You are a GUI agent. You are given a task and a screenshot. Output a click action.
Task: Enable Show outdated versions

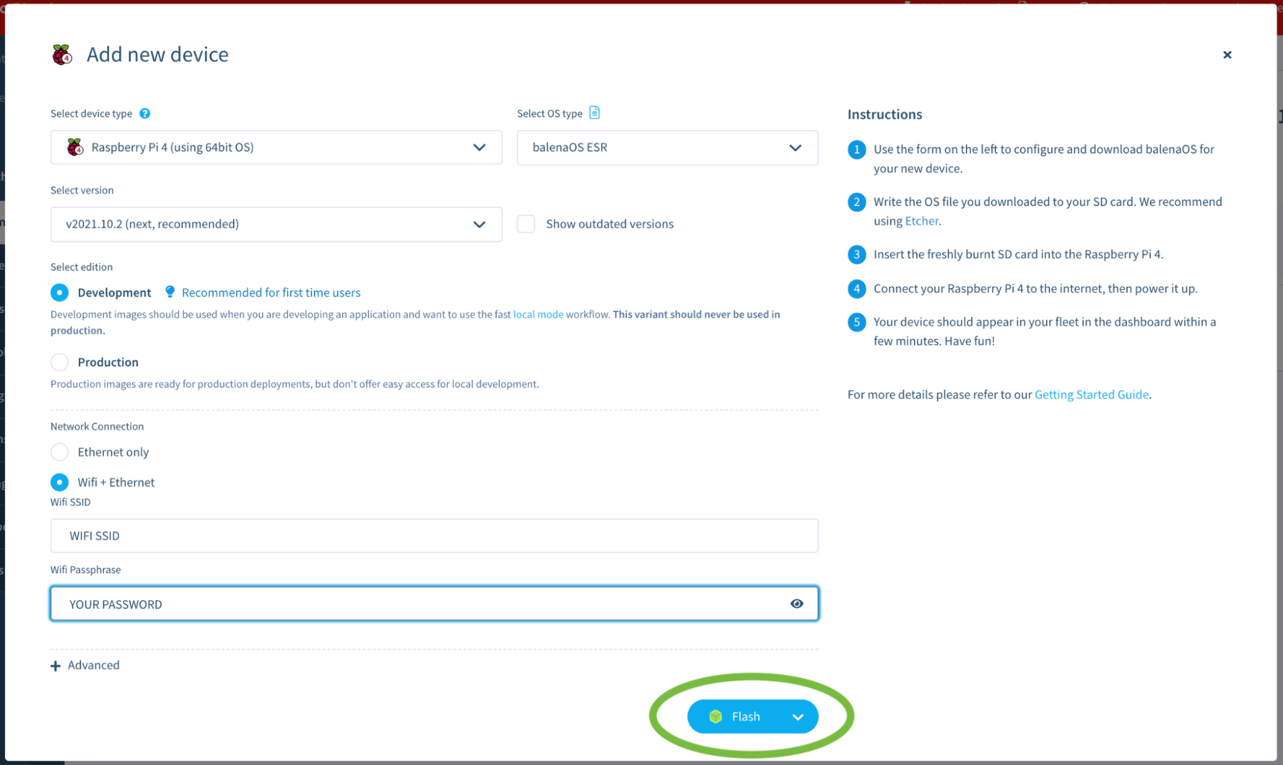coord(526,223)
